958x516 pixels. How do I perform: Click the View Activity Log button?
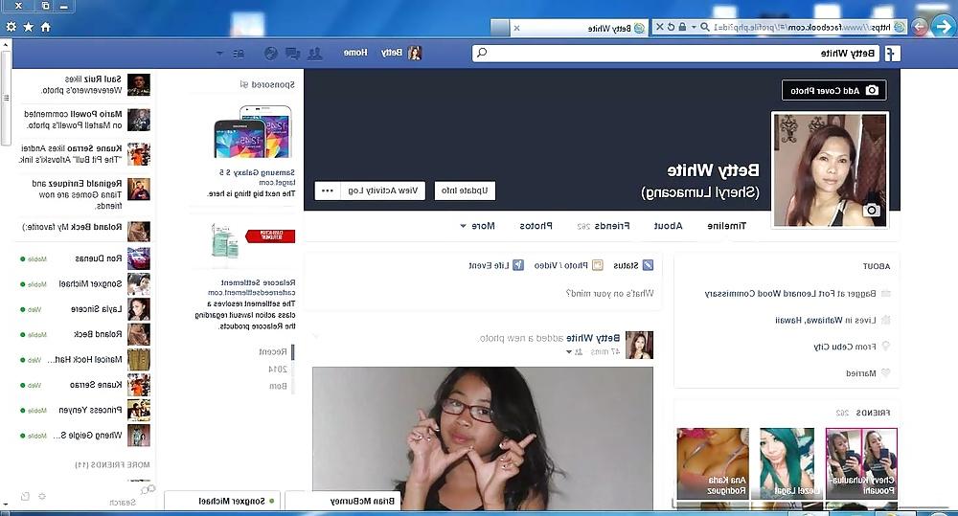pyautogui.click(x=383, y=191)
